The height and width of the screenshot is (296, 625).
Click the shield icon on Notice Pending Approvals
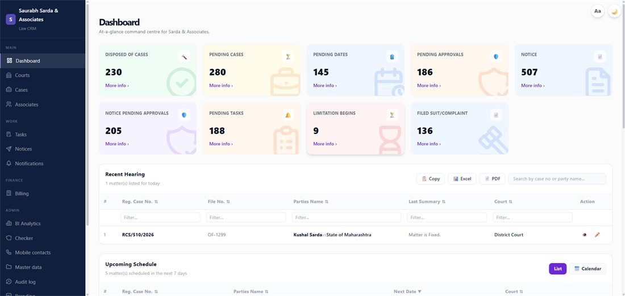click(184, 115)
